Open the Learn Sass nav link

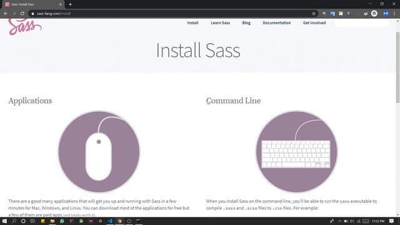[220, 22]
